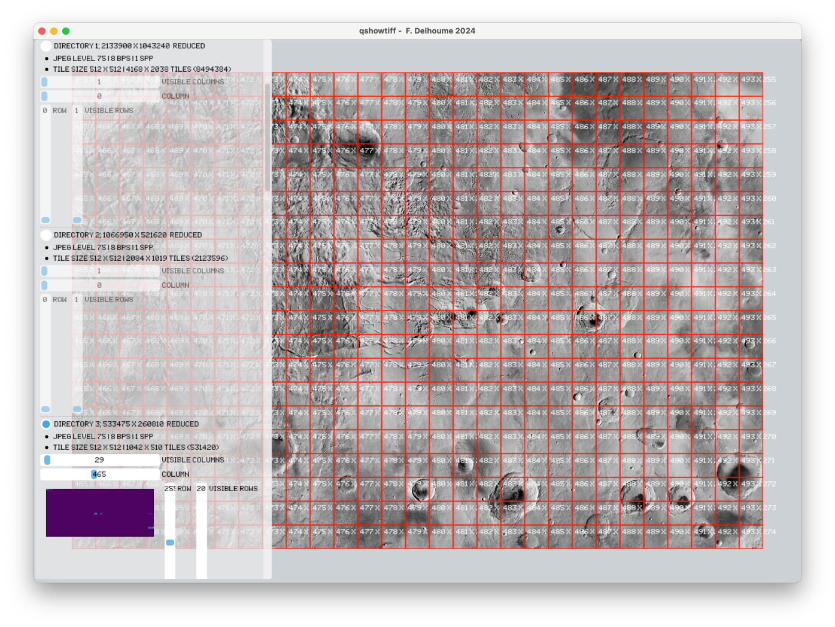Click Directory 1 vertical row slider

point(45,165)
